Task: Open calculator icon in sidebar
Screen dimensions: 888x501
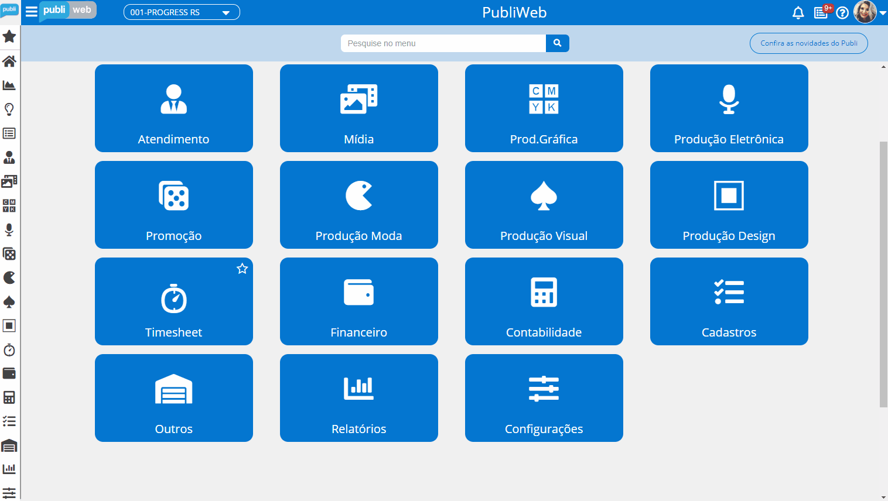Action: pyautogui.click(x=9, y=397)
